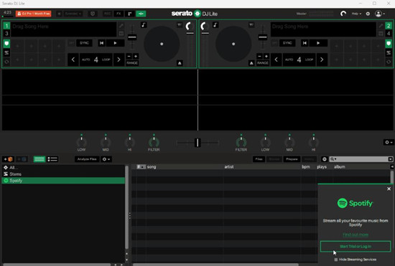Click the left channel FILTER knob
The image size is (395, 266).
click(154, 142)
